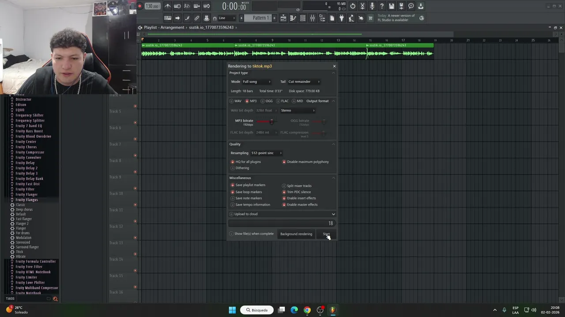Click the Playlist - Arrangement breadcrumb

coord(164,27)
